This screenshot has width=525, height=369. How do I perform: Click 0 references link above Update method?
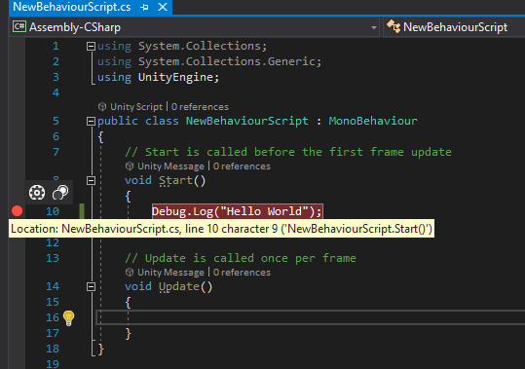pyautogui.click(x=242, y=273)
